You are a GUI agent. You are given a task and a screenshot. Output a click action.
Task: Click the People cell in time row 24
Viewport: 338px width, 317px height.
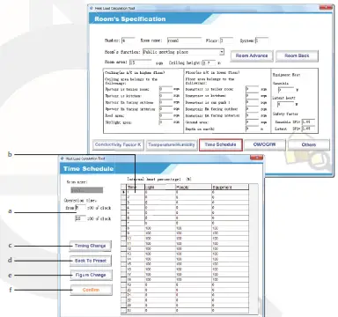tap(194, 310)
